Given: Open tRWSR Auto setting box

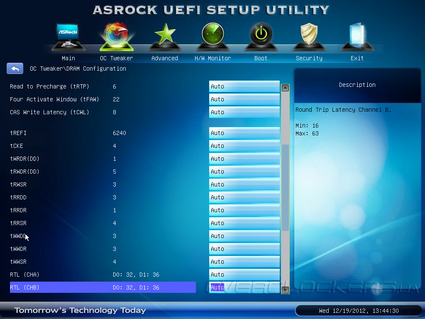Looking at the screenshot, I should pos(244,184).
